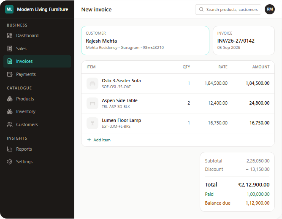Click SKU TBL-ASP-SD-BLK
Screen dimensions: 282x219
[116, 107]
